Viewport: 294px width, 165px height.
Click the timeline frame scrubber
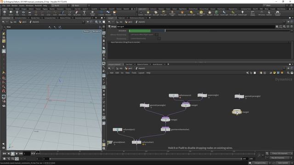[x=38, y=152]
